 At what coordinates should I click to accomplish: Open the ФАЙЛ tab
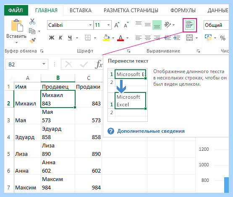(x=16, y=10)
